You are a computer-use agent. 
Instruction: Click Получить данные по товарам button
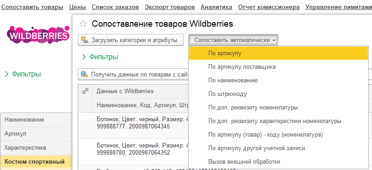coord(133,74)
